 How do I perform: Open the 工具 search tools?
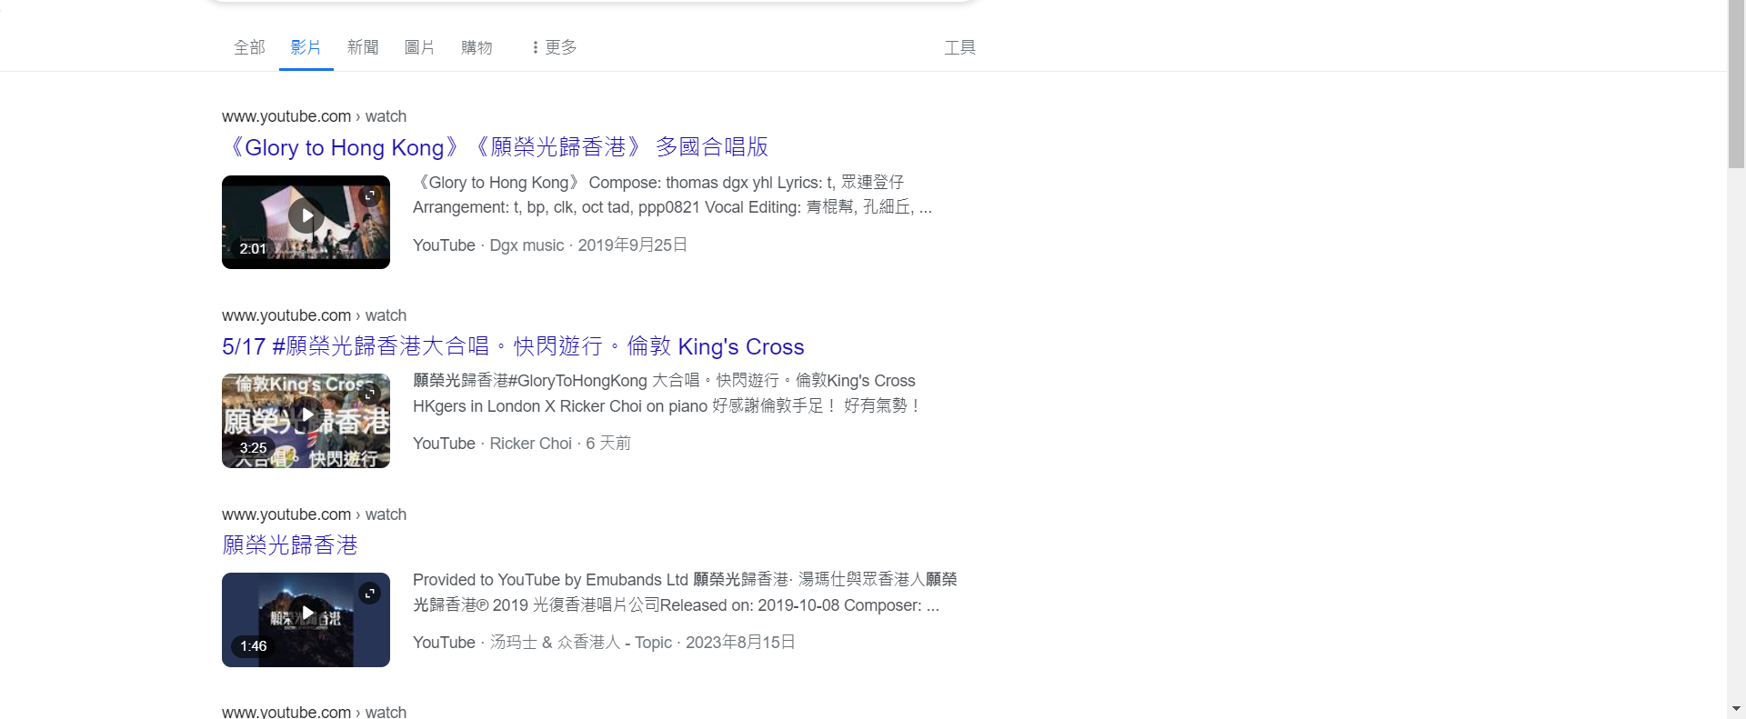click(x=959, y=47)
